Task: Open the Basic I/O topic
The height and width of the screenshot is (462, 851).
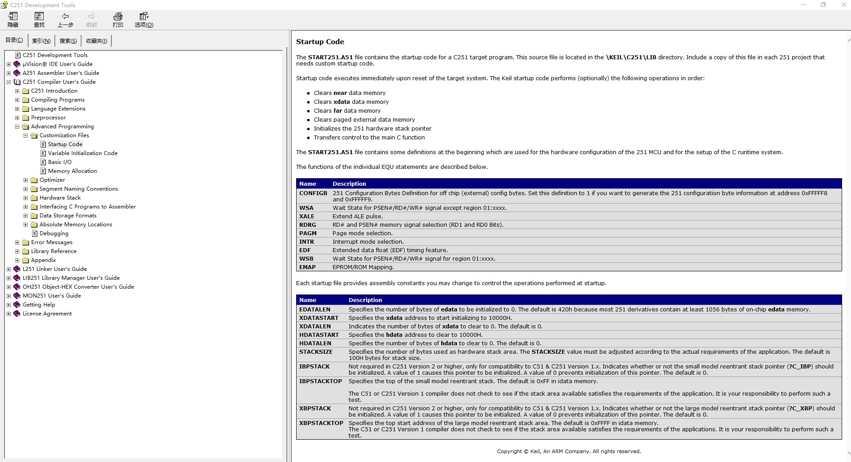Action: coord(60,162)
